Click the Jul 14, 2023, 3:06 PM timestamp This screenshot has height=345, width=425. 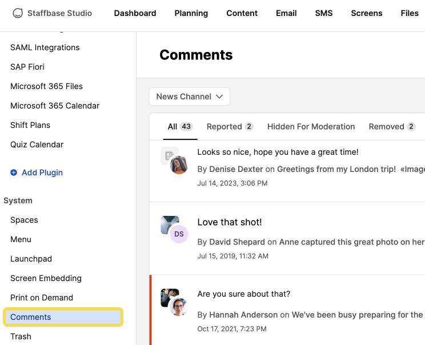click(x=232, y=183)
